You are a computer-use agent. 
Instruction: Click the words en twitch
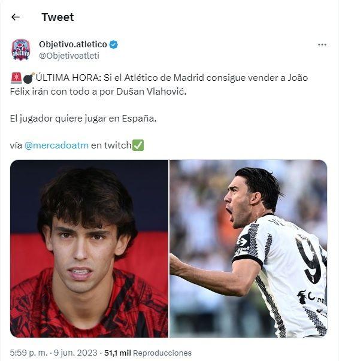pyautogui.click(x=111, y=145)
